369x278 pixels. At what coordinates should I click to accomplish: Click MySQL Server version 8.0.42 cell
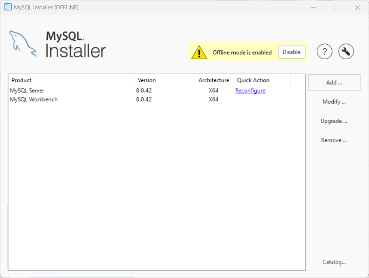coord(144,90)
